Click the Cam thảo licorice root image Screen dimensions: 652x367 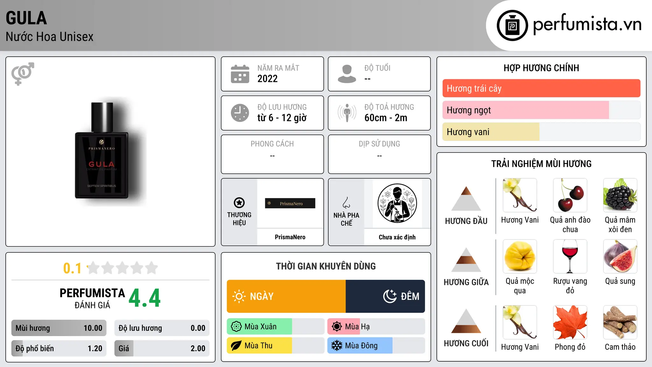620,322
